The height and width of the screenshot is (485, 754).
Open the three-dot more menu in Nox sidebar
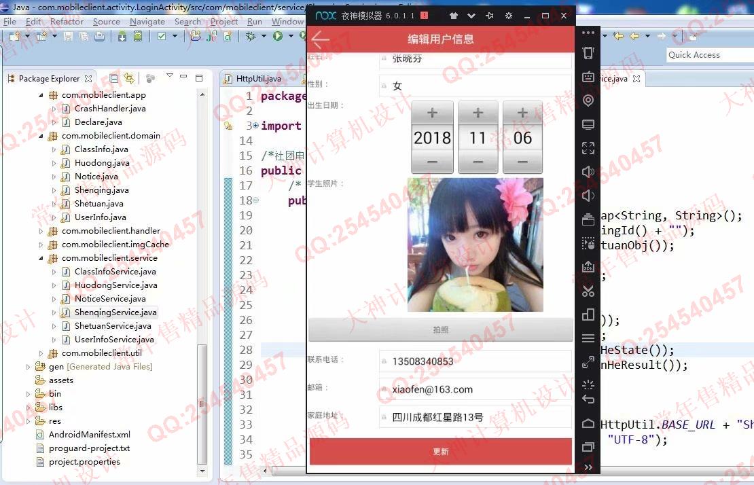click(x=588, y=33)
